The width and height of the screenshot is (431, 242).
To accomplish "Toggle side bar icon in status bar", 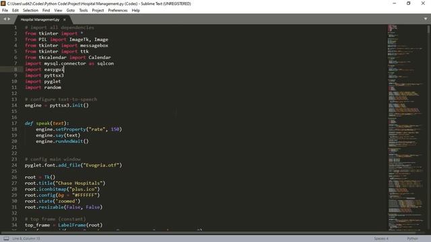I will 6,239.
